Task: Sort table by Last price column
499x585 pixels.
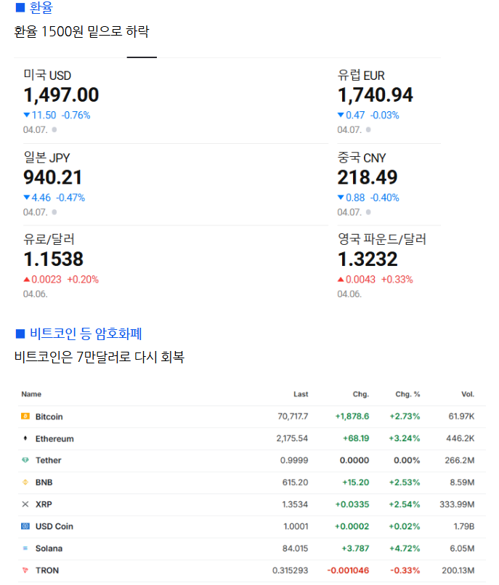Action: pos(301,394)
